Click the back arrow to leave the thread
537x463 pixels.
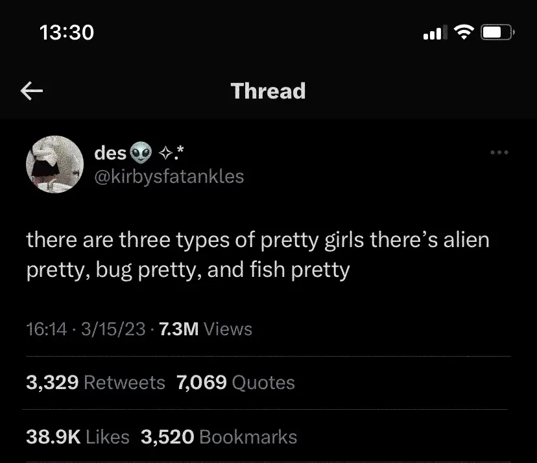coord(31,91)
